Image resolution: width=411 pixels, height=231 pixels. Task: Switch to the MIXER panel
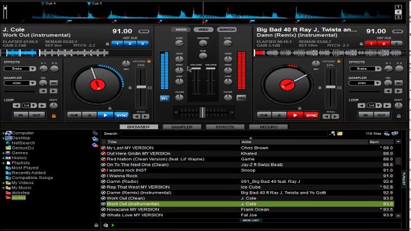(181, 30)
